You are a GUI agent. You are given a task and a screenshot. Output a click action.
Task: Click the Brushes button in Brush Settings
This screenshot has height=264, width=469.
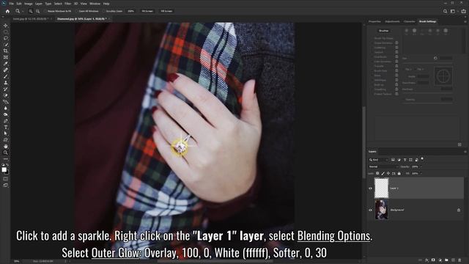[384, 31]
